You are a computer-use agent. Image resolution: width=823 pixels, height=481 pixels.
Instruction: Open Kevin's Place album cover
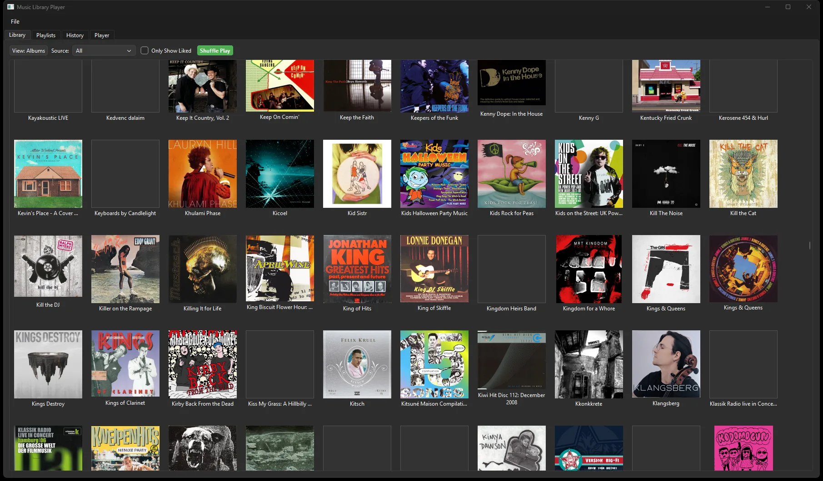click(x=48, y=174)
